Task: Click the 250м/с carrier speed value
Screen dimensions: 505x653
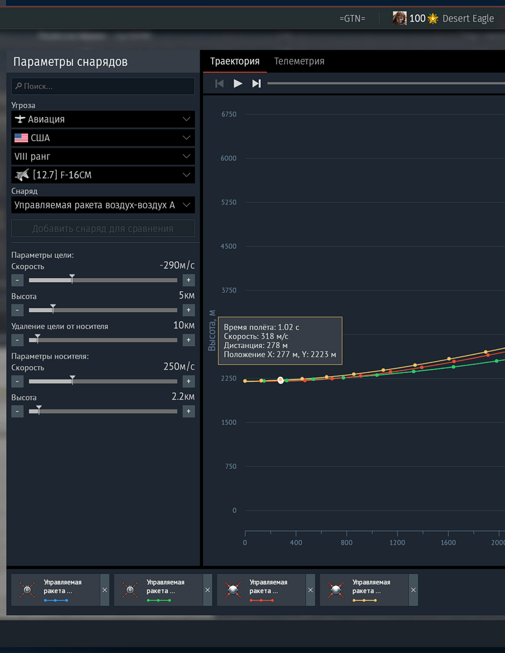Action: (179, 366)
